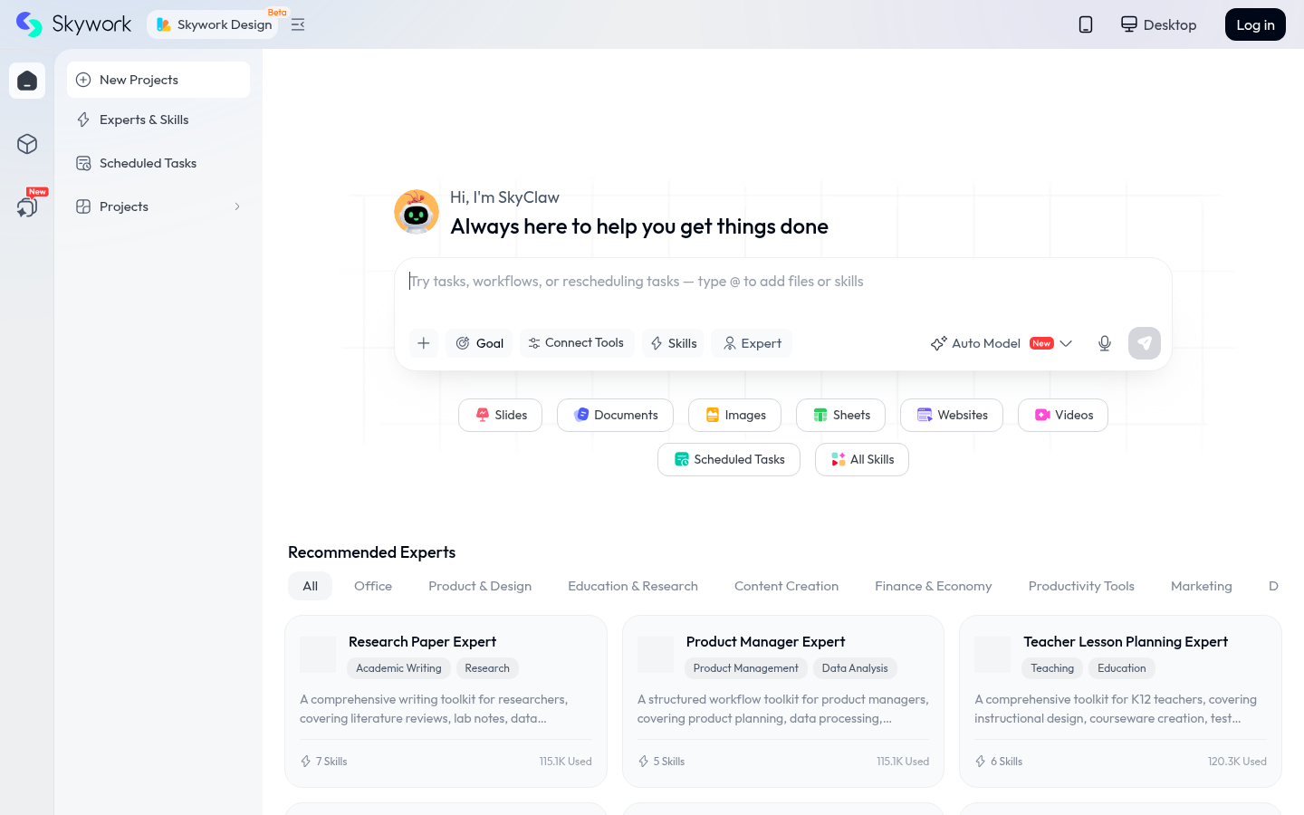Viewport: 1304px width, 815px height.
Task: Open the new chat agents icon in rail
Action: pyautogui.click(x=27, y=206)
